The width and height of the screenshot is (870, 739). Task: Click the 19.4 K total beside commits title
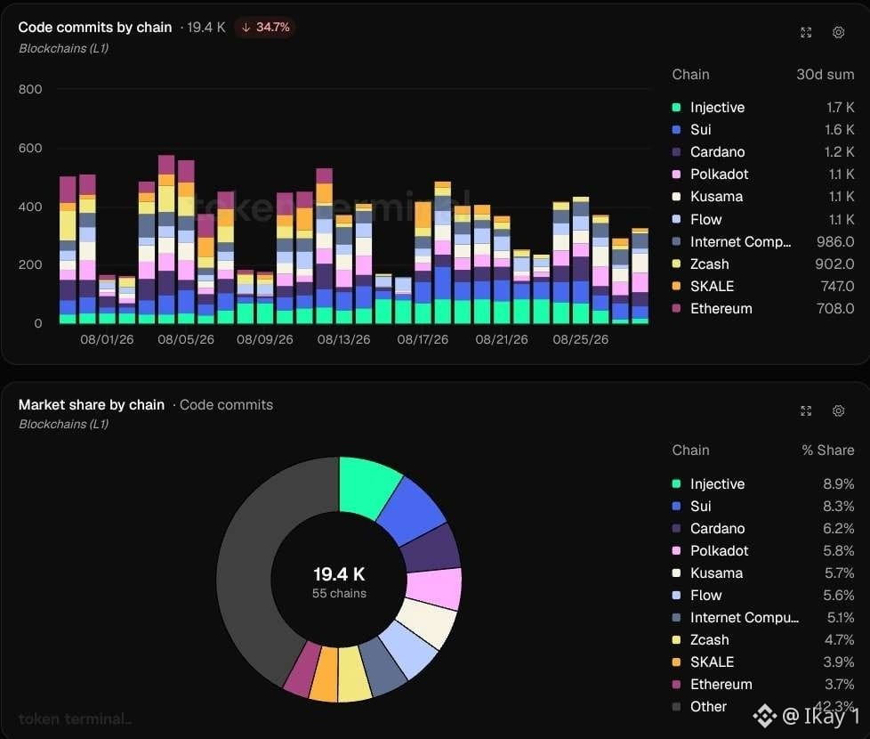click(x=205, y=28)
